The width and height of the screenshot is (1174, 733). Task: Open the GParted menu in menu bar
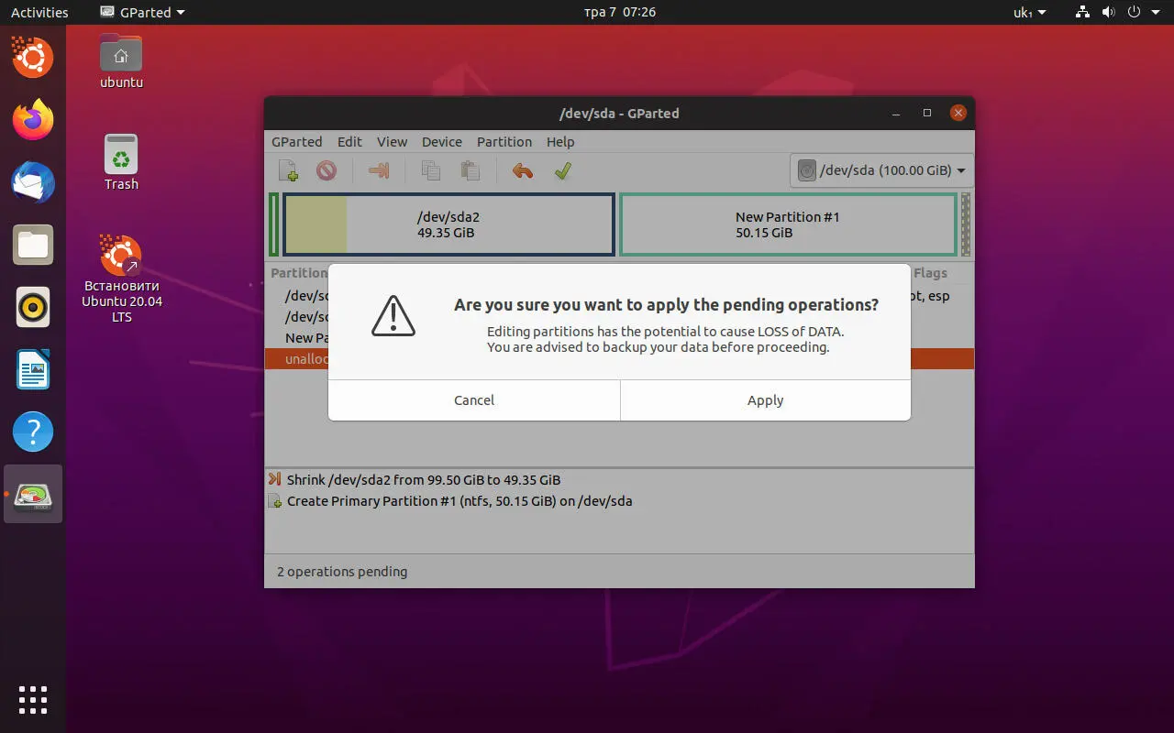point(296,142)
